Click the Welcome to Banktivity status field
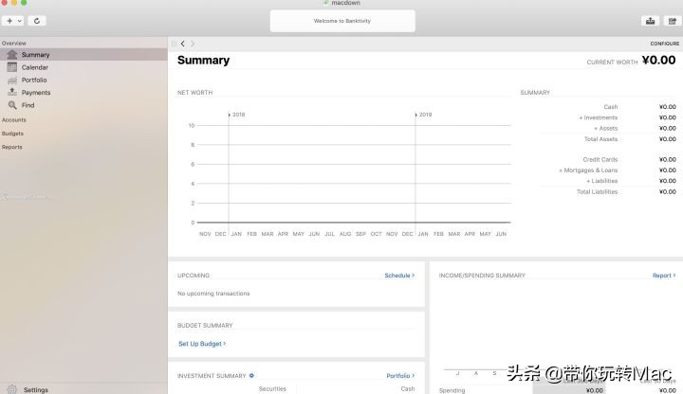 pyautogui.click(x=342, y=21)
